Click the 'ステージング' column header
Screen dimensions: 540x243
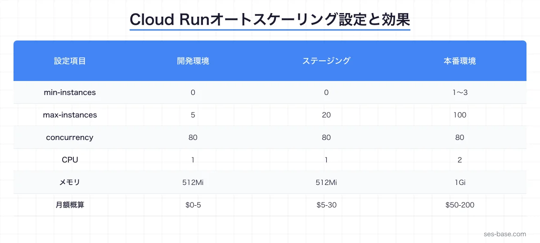pos(326,61)
